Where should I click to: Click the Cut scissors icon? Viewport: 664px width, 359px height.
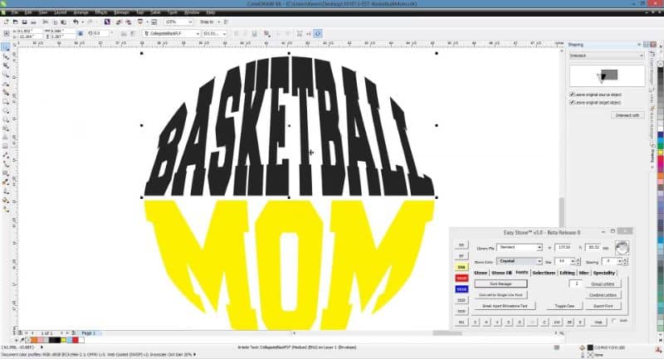46,22
